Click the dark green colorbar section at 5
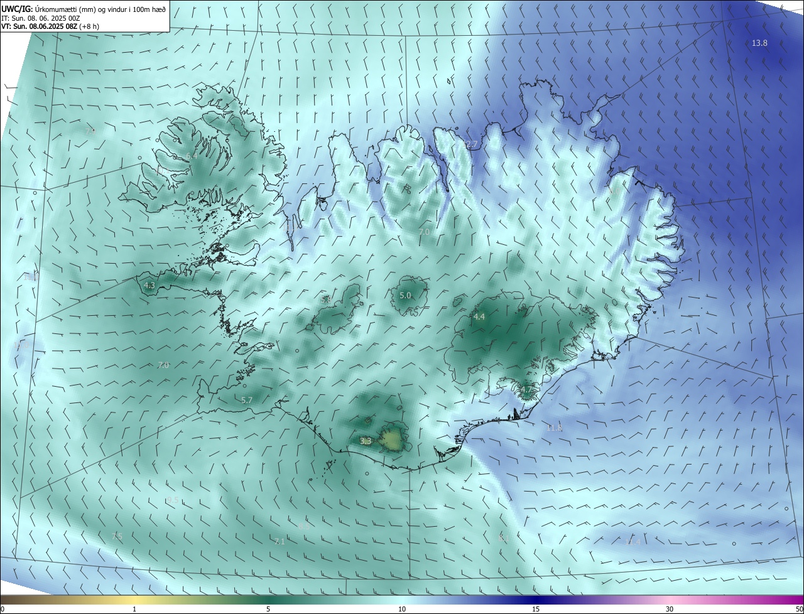The image size is (804, 614). point(268,600)
